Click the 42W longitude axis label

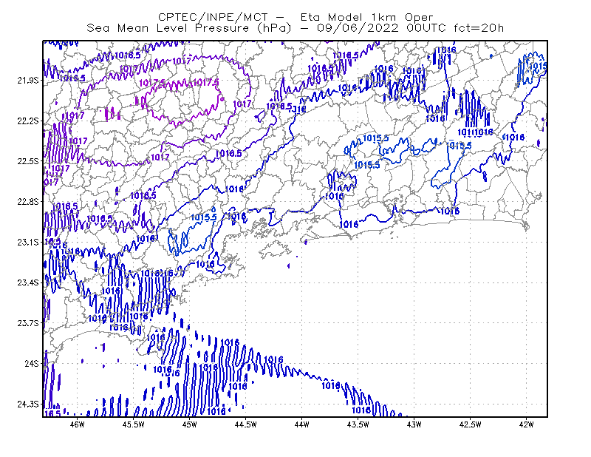coord(527,424)
